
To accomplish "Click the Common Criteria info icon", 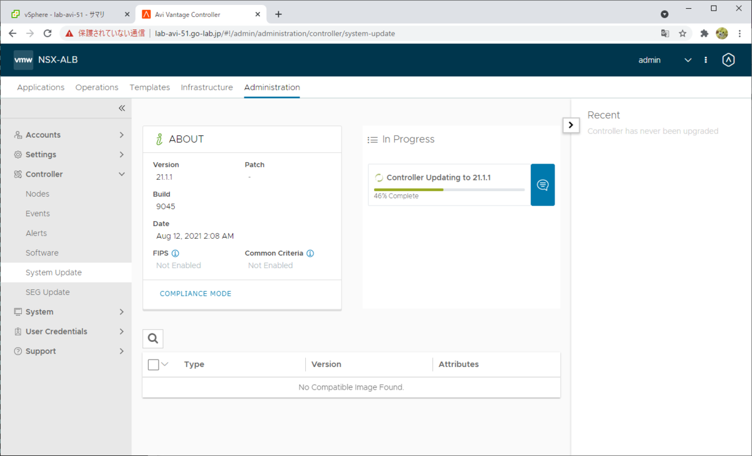I will 310,254.
